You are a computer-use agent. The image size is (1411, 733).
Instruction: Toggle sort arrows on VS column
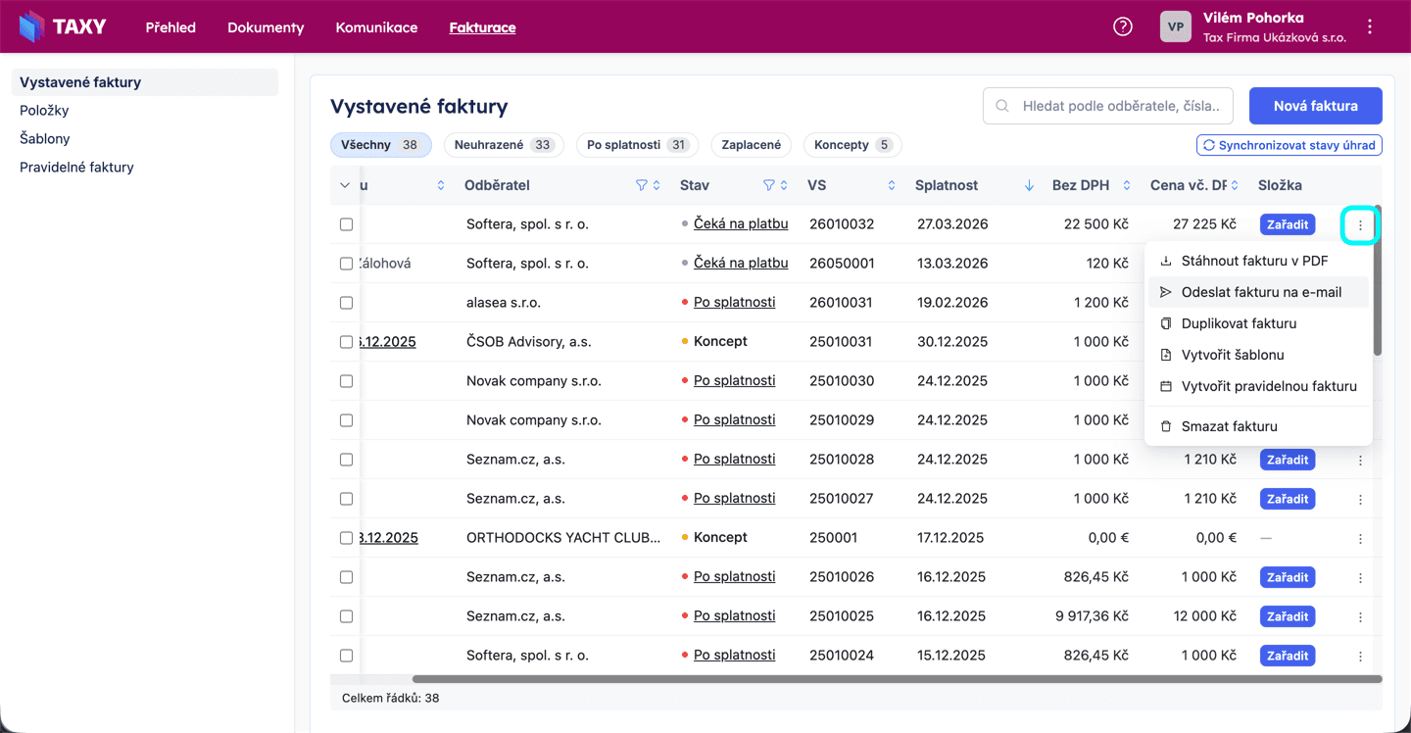[x=891, y=185]
